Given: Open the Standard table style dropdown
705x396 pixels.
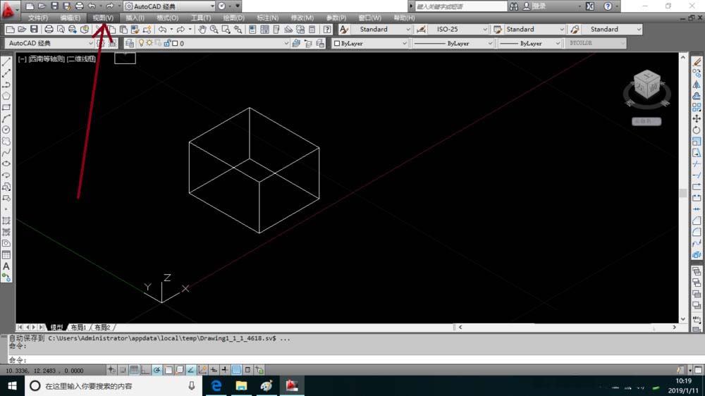Looking at the screenshot, I should [x=534, y=29].
